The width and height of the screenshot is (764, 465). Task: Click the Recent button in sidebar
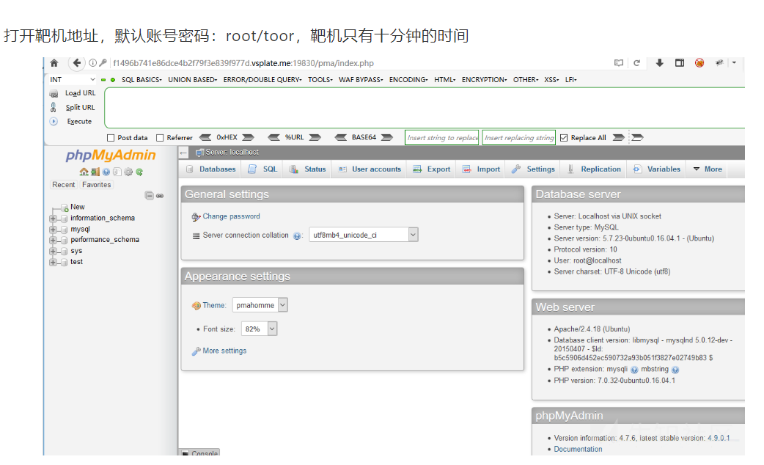(64, 185)
